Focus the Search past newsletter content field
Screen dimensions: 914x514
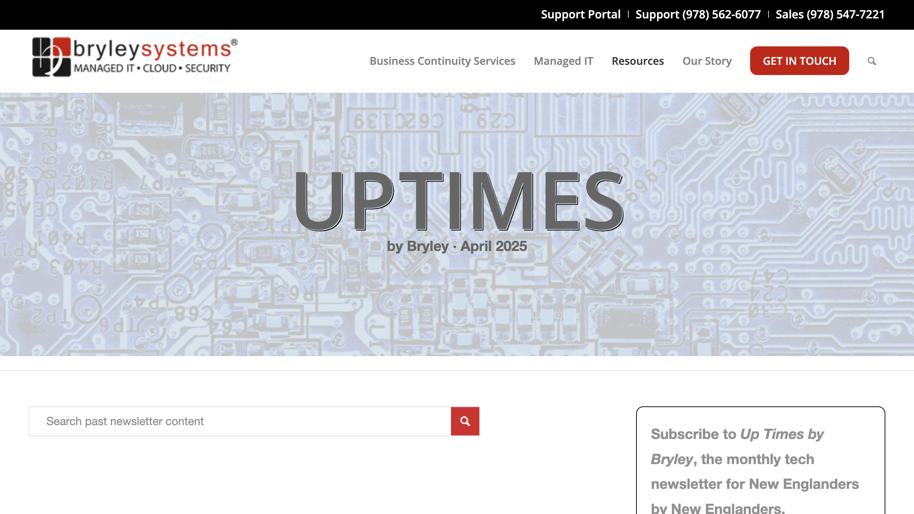(x=240, y=421)
